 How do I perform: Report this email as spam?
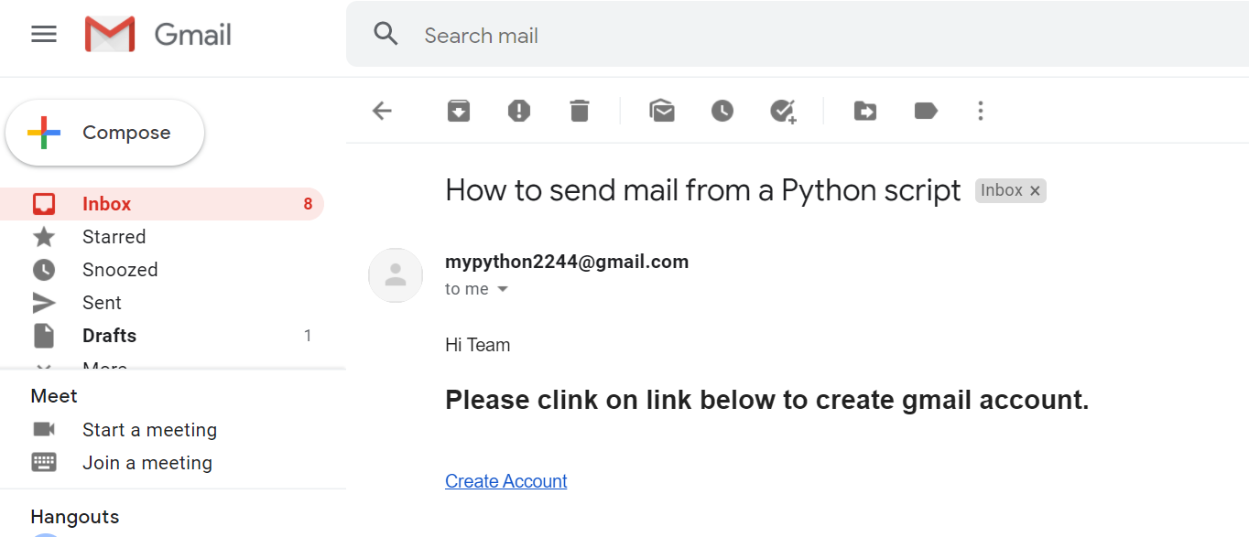pyautogui.click(x=518, y=110)
